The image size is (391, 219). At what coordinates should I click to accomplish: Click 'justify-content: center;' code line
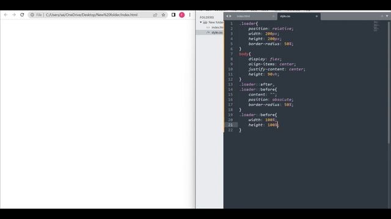tap(277, 69)
